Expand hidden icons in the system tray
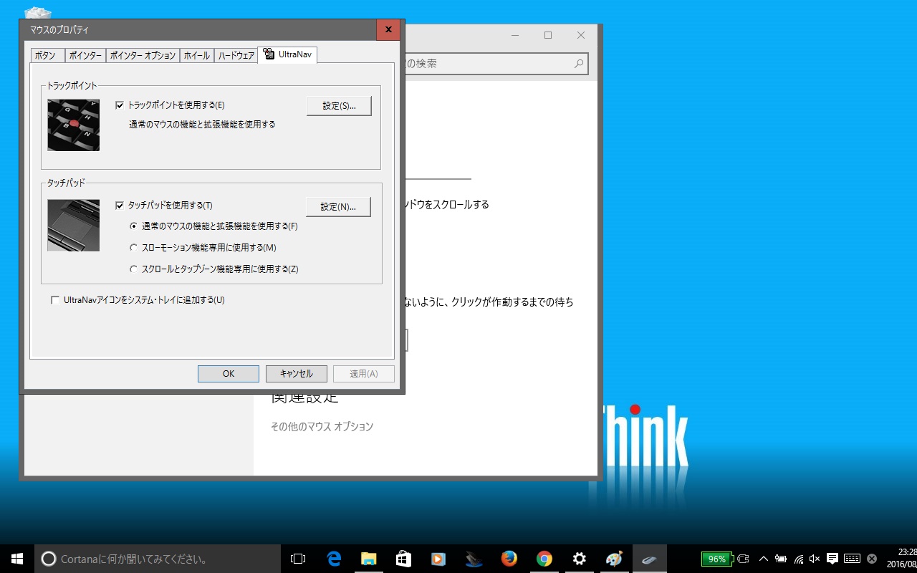The height and width of the screenshot is (573, 917). coord(764,559)
